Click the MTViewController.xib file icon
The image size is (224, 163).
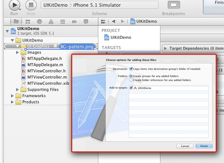[23, 83]
